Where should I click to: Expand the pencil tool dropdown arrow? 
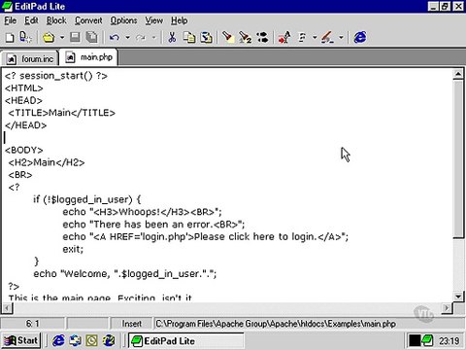click(341, 38)
